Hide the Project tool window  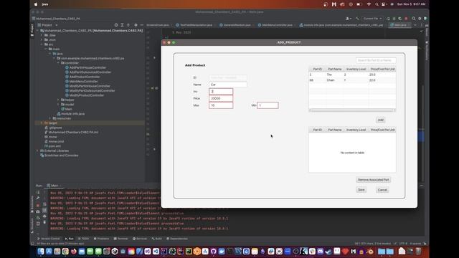pyautogui.click(x=142, y=25)
